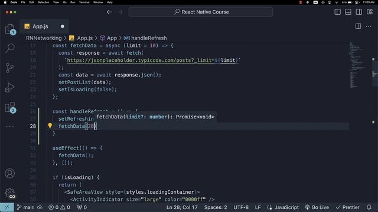Toggle the secondary side bar layout icon
The image size is (378, 212).
pos(359,12)
